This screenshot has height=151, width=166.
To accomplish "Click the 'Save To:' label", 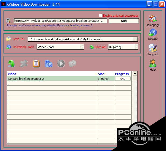I will click(x=19, y=39).
